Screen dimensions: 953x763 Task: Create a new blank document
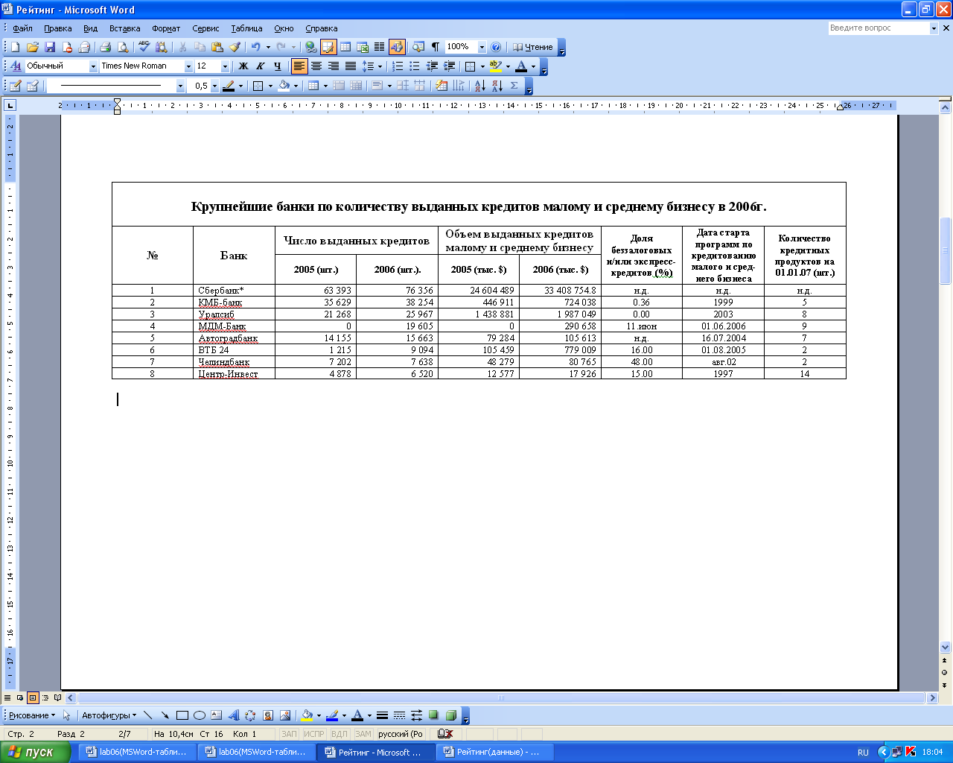click(x=15, y=47)
